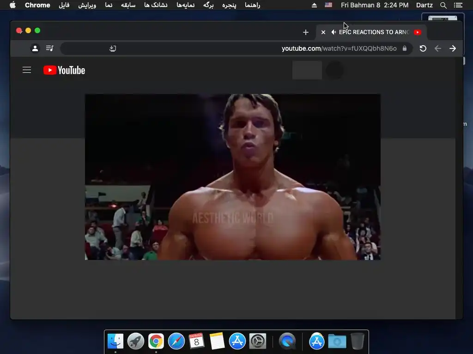This screenshot has height=354, width=473.
Task: Open the Apple menu
Action: click(x=12, y=5)
